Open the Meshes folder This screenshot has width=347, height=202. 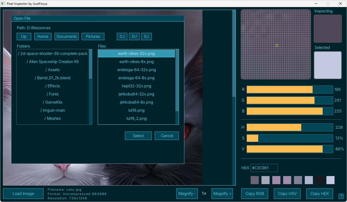[x=53, y=118]
